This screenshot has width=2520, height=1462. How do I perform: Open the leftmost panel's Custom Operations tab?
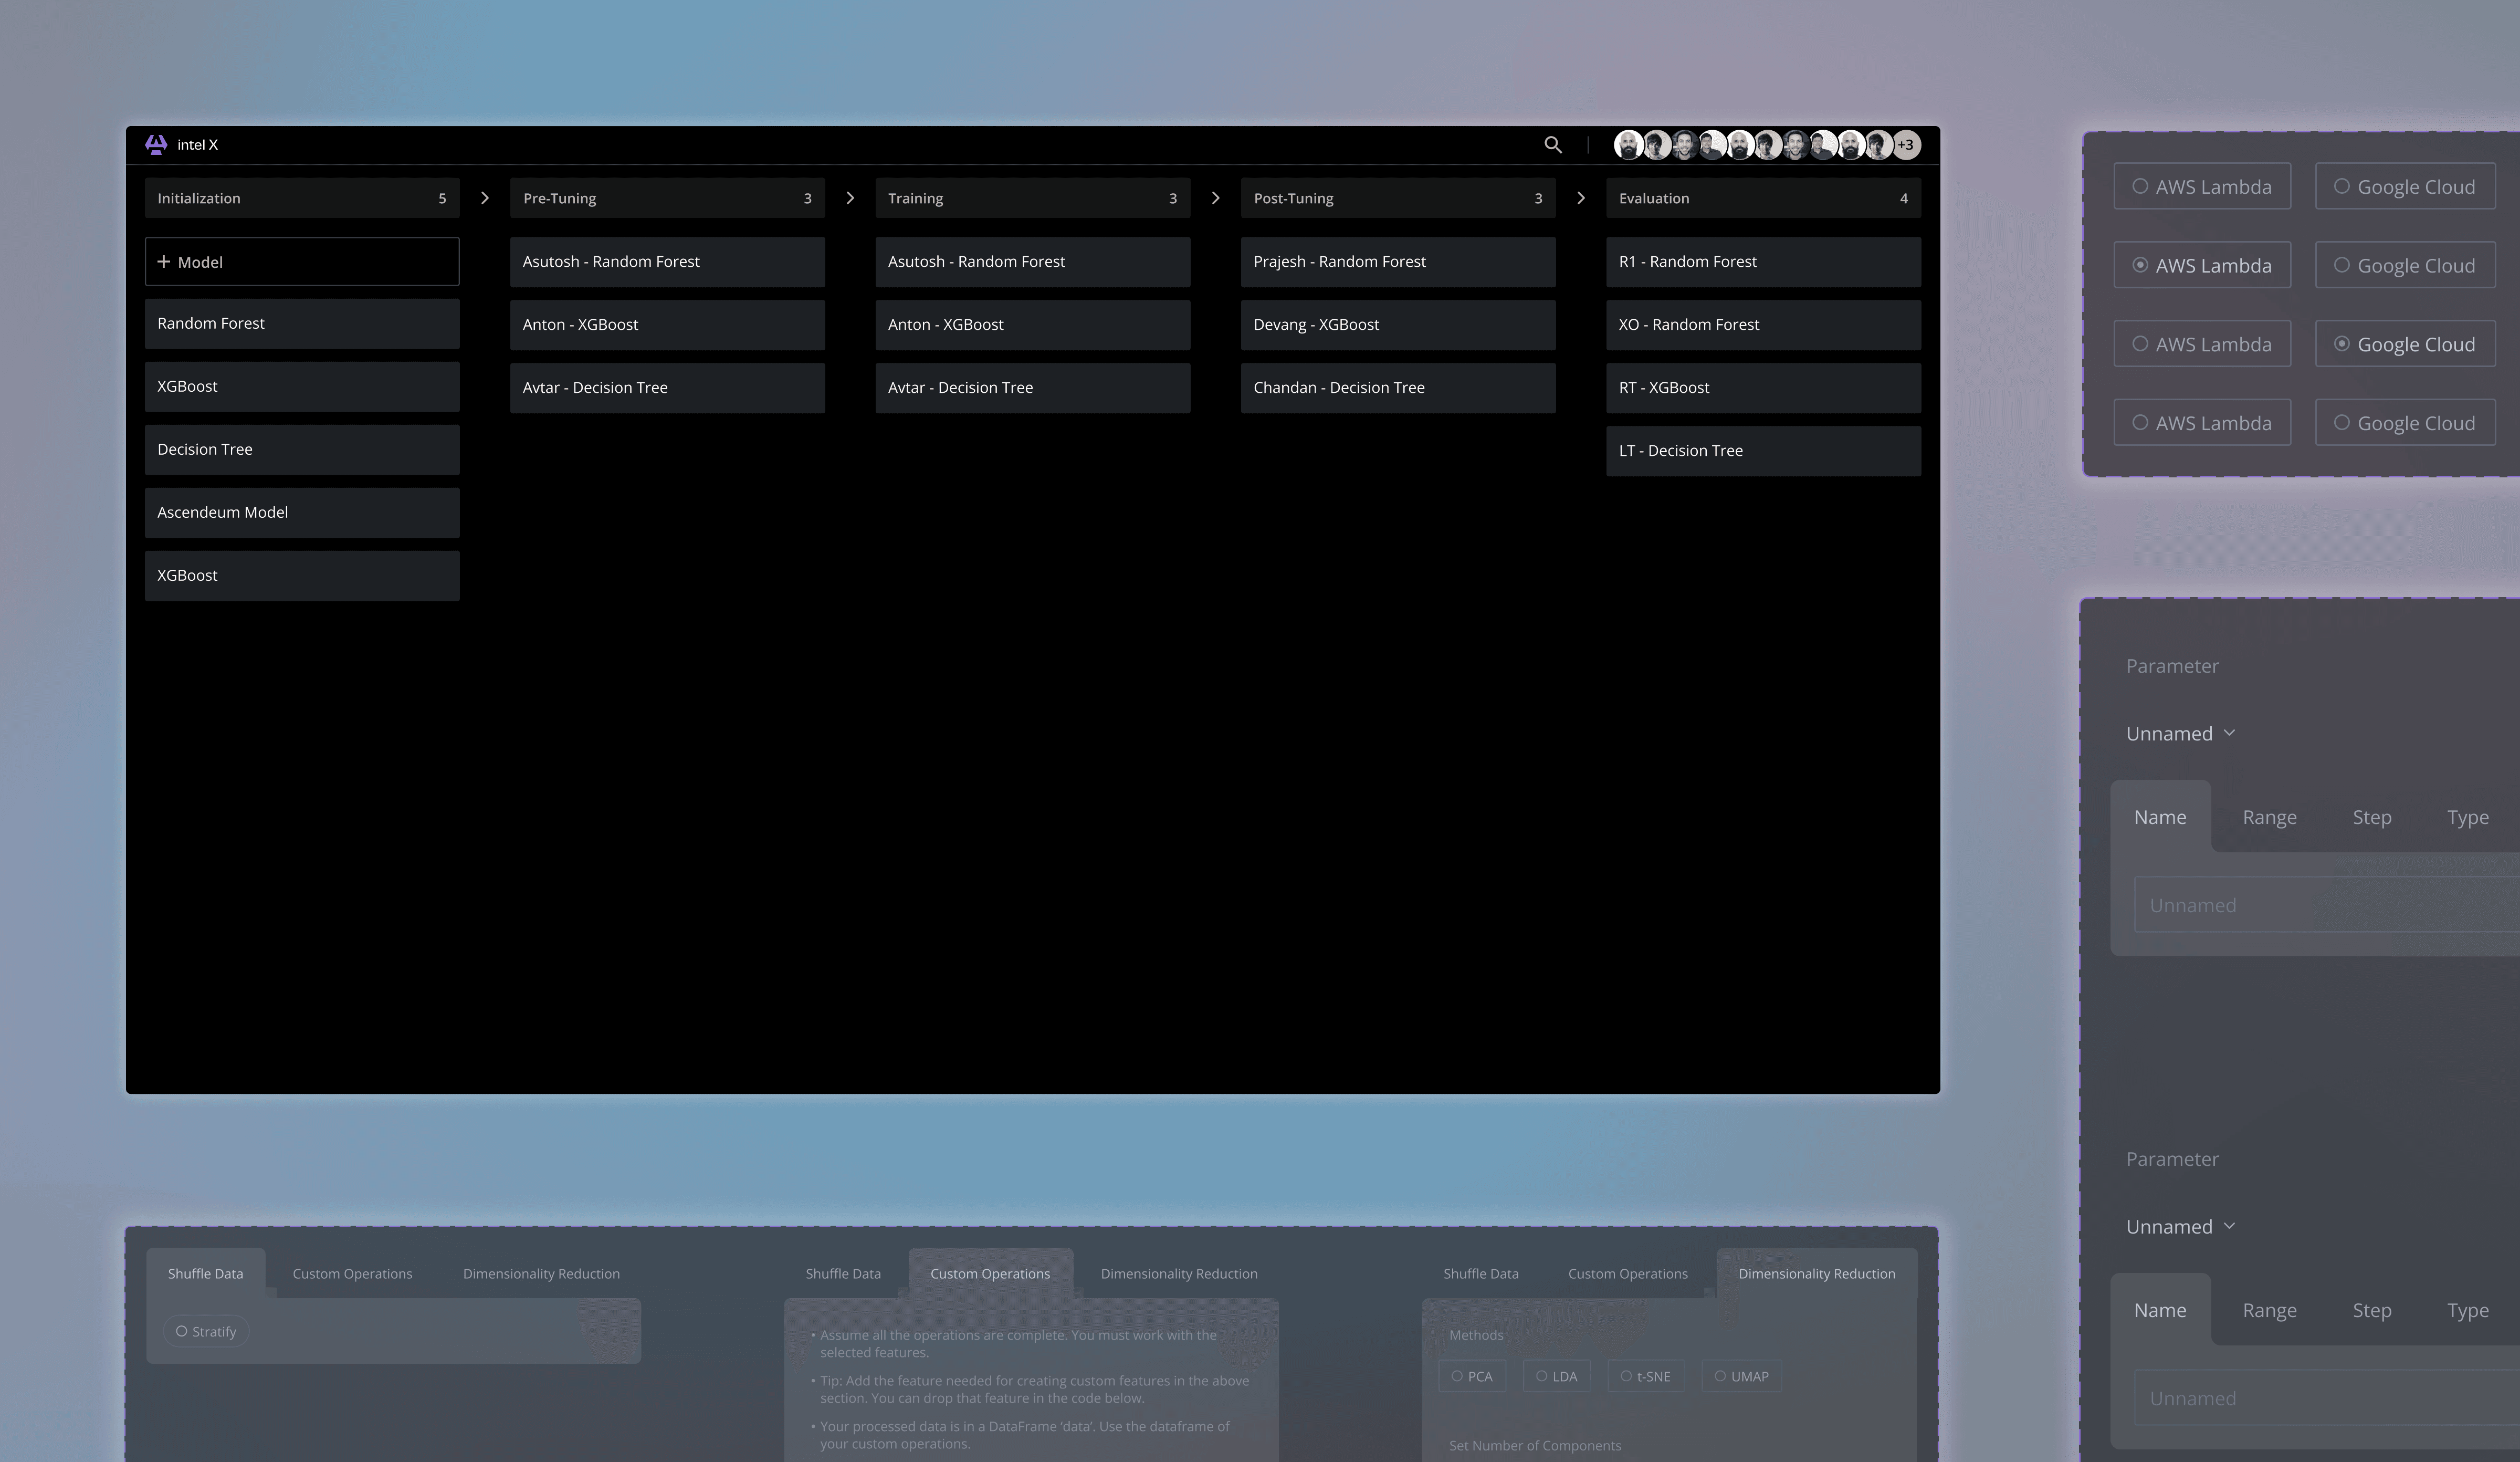click(x=352, y=1274)
